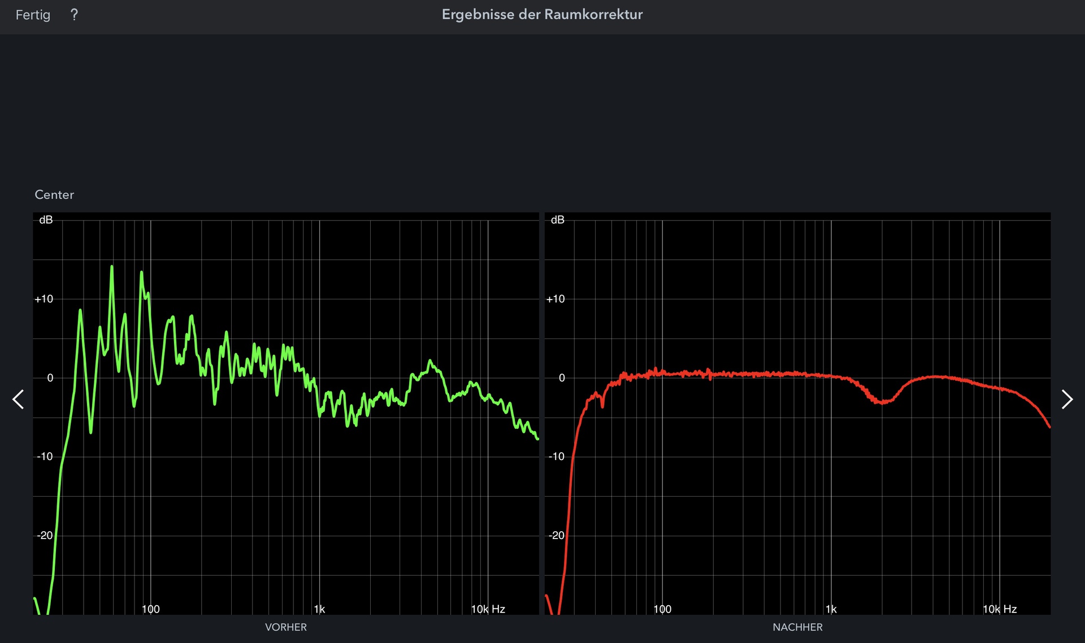Go to next speaker with right chevron
Image resolution: width=1085 pixels, height=643 pixels.
coord(1066,399)
